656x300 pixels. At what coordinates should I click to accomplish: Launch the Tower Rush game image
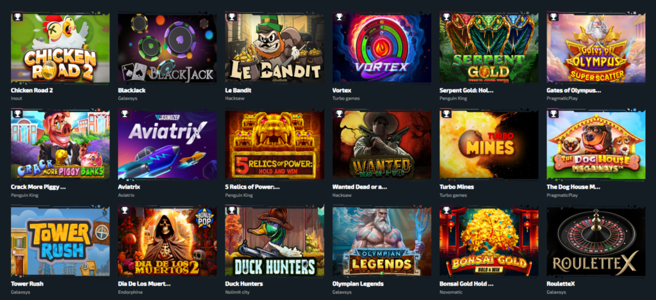60,241
